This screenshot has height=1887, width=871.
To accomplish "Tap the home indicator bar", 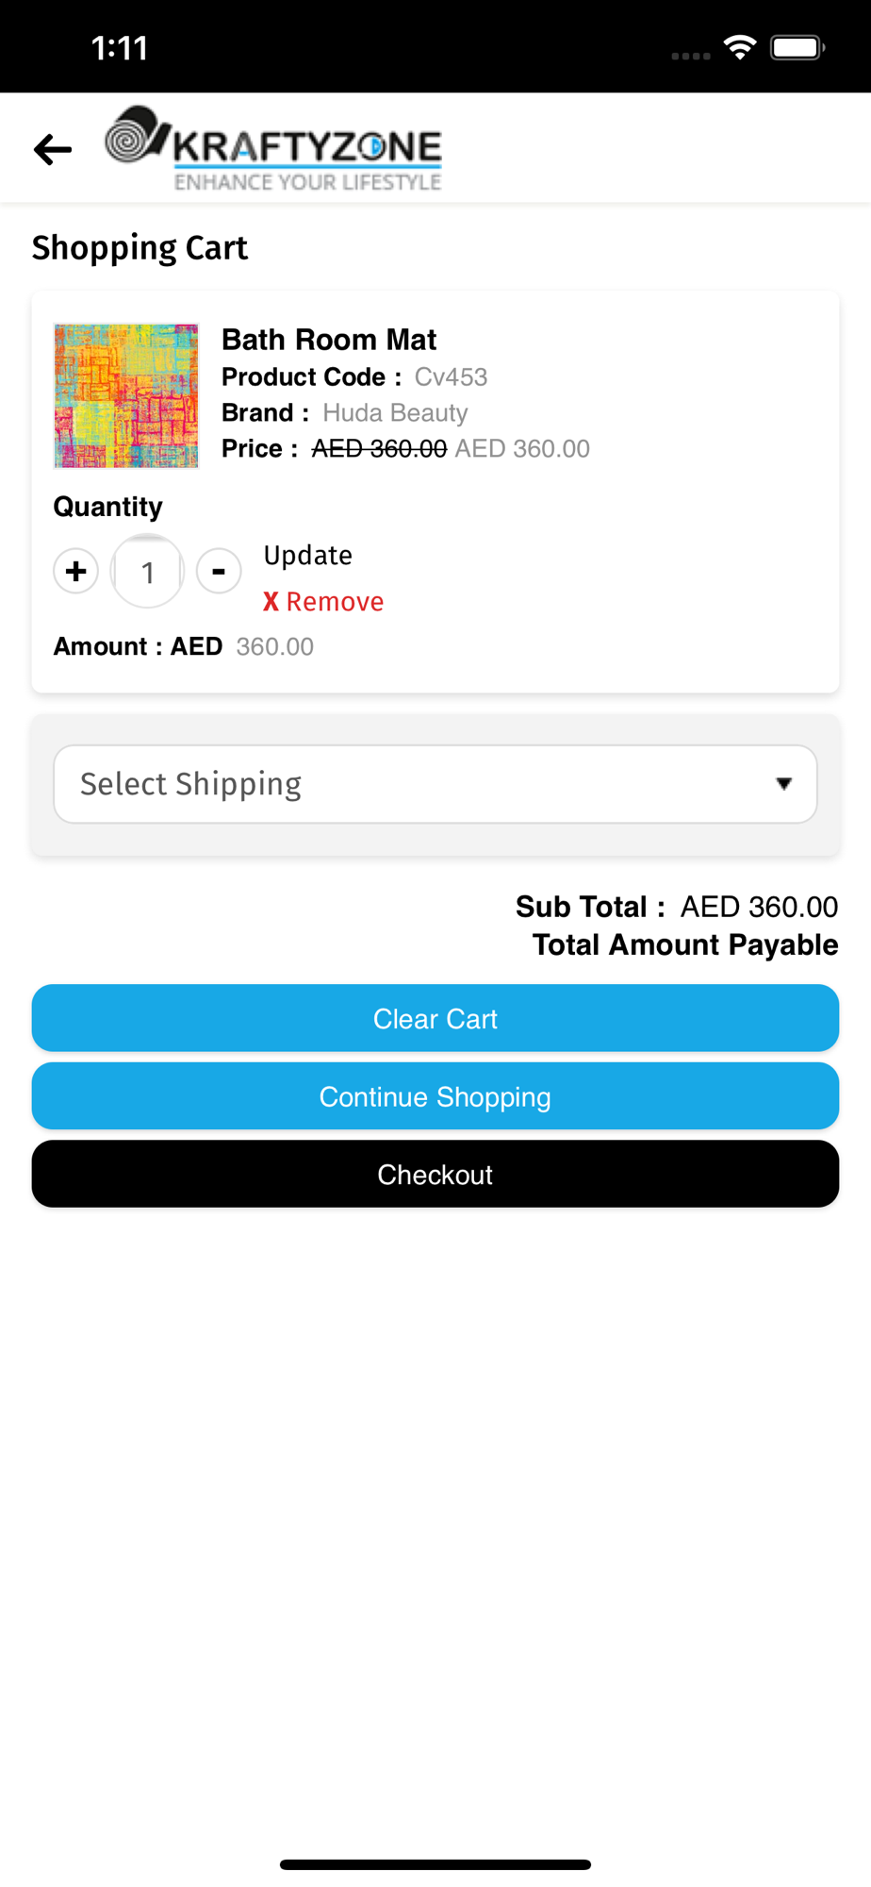I will click(435, 1864).
